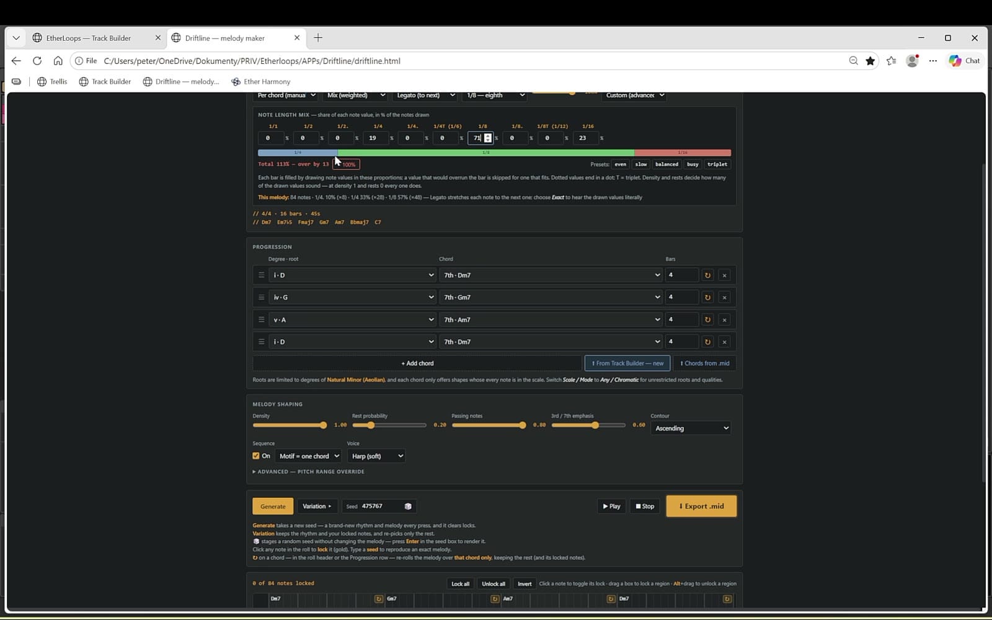992x620 pixels.
Task: Remove the v·A Am7 chord row
Action: 724,320
